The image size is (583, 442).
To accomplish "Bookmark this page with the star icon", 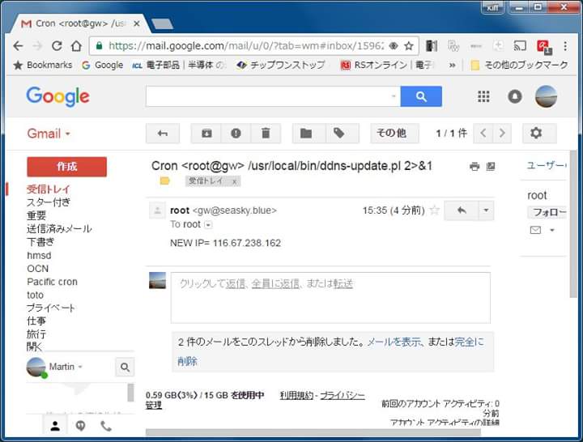I will point(409,46).
